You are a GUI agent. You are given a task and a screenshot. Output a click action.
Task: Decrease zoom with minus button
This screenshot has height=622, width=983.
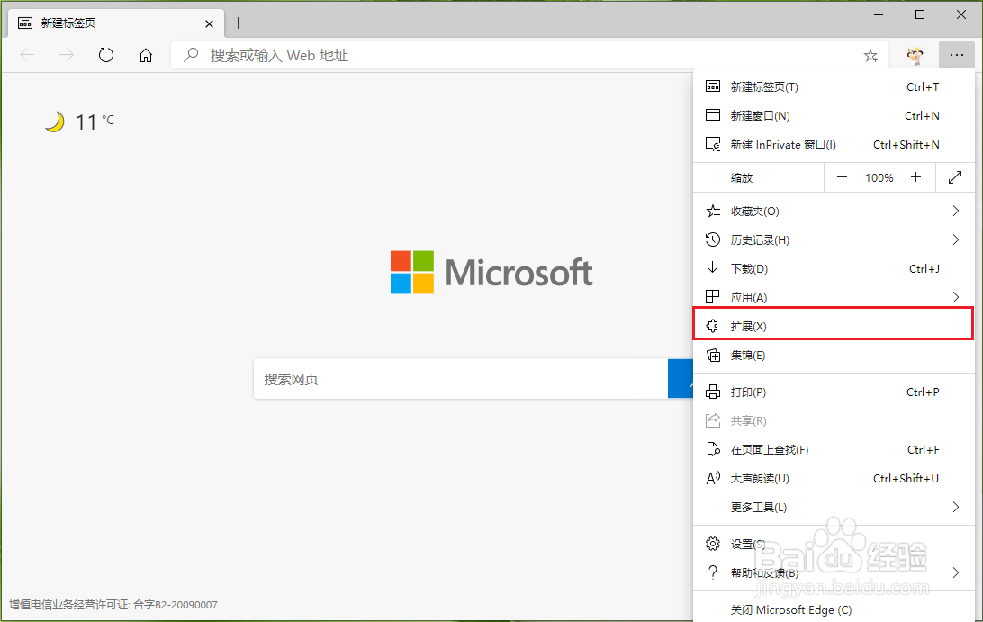coord(842,177)
